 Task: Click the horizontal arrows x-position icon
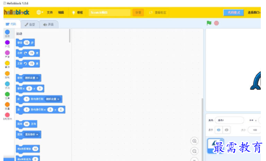coord(251,120)
